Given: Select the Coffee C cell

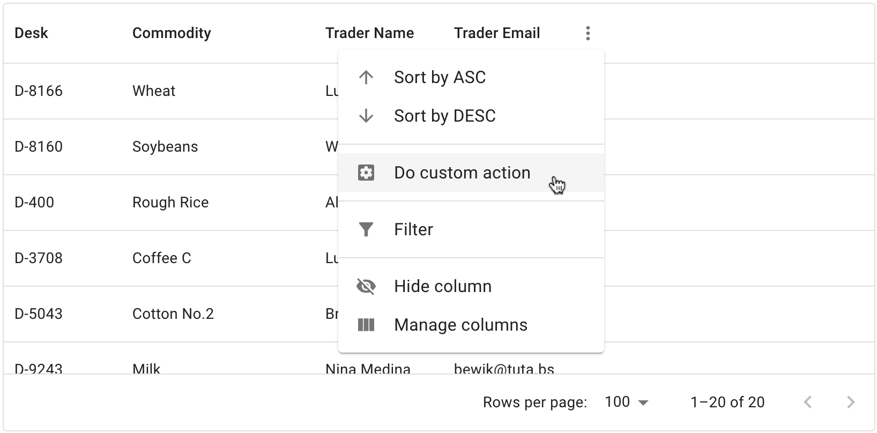Looking at the screenshot, I should click(161, 258).
